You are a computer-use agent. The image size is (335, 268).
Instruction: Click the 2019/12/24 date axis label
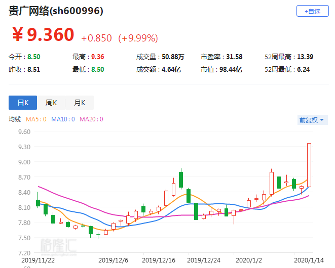204,260
